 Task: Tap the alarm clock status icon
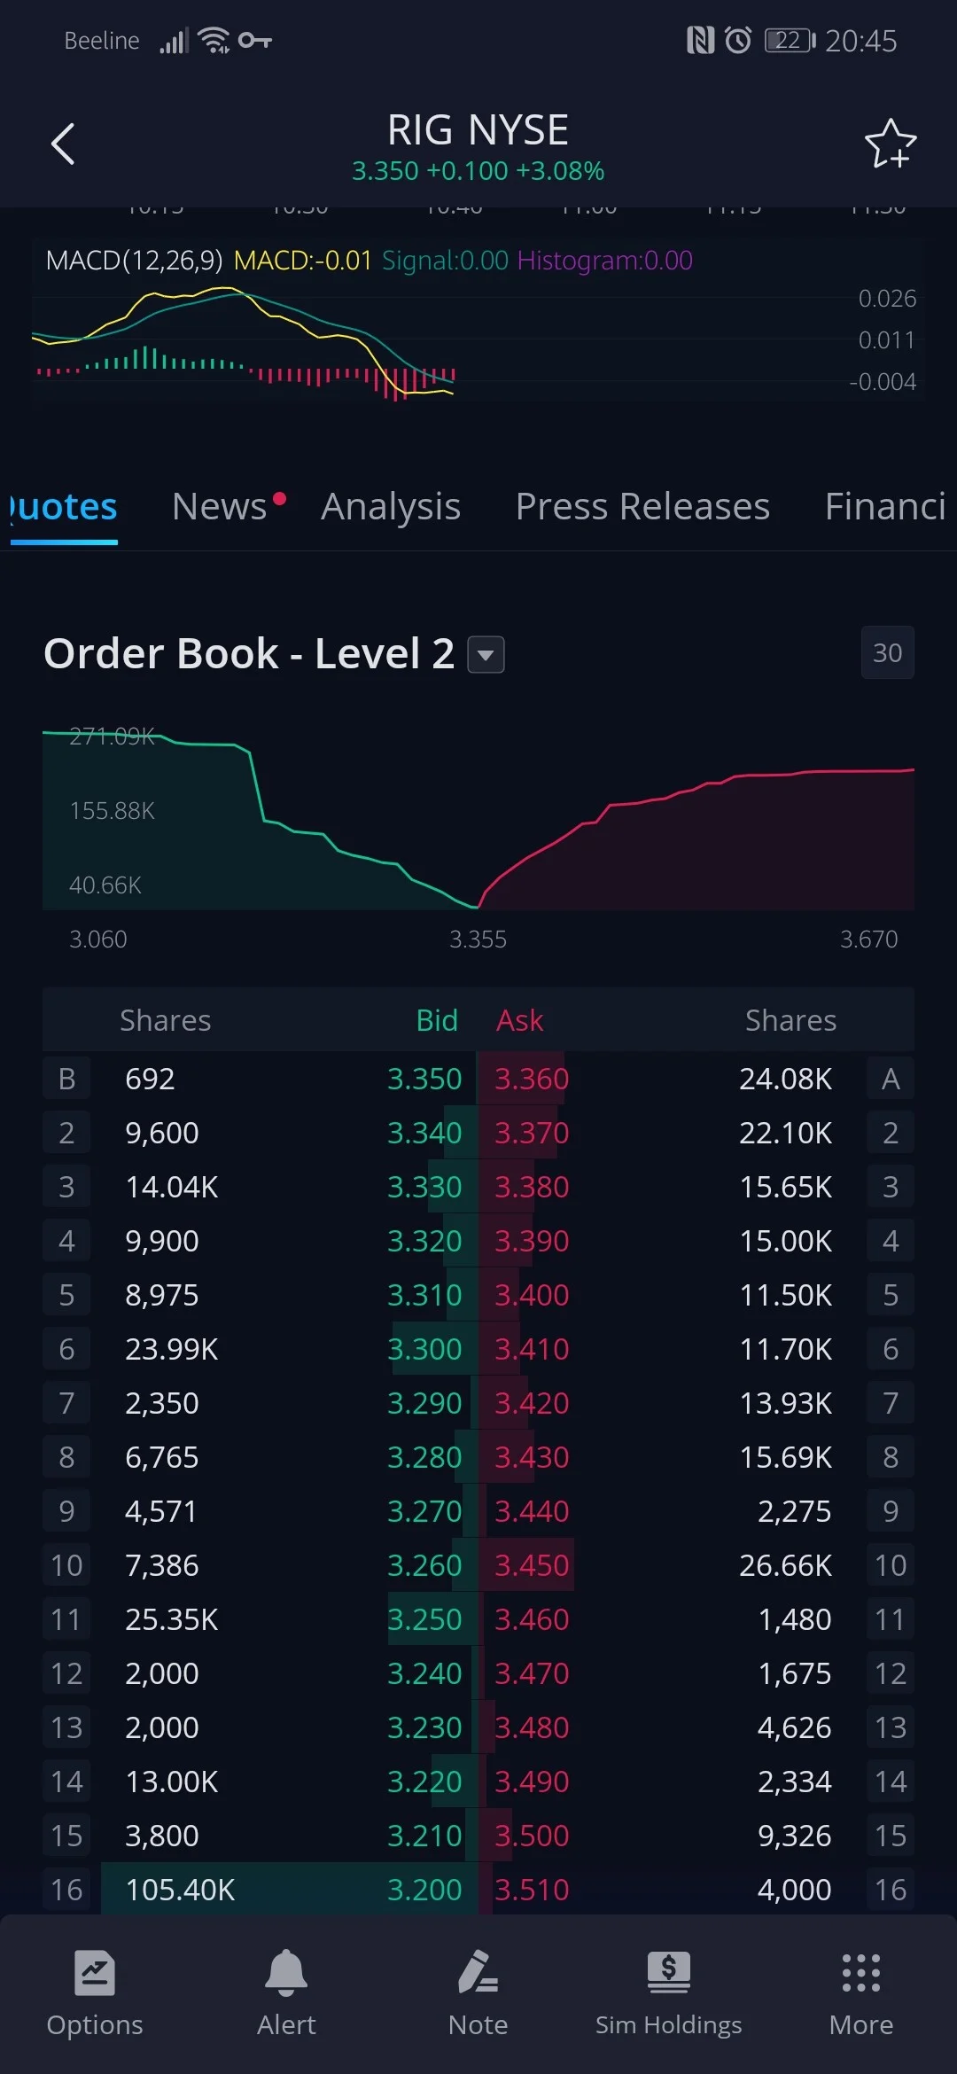[x=738, y=40]
